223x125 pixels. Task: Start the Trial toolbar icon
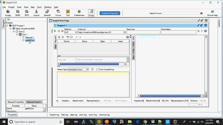(x=68, y=13)
